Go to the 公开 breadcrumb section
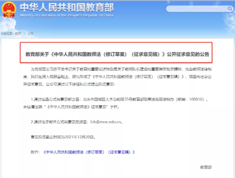Screen dimensions: 235x178 30,34
